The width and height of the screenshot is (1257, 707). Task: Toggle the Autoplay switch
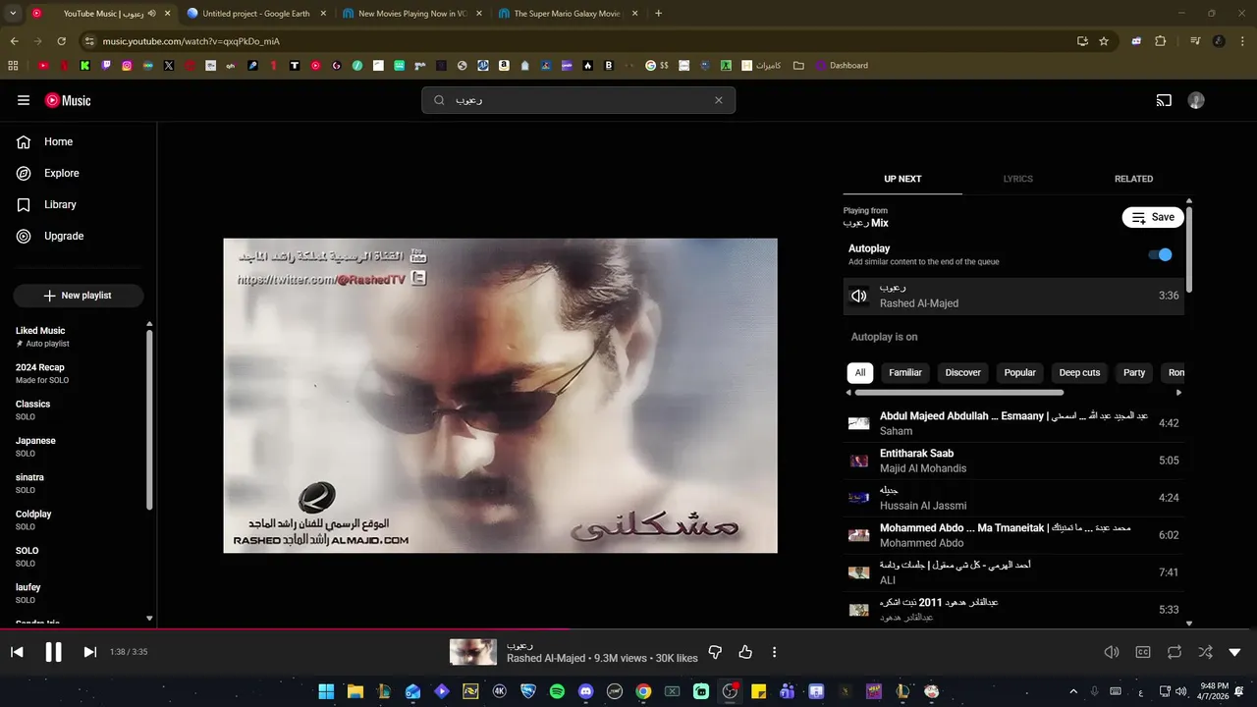click(1160, 254)
